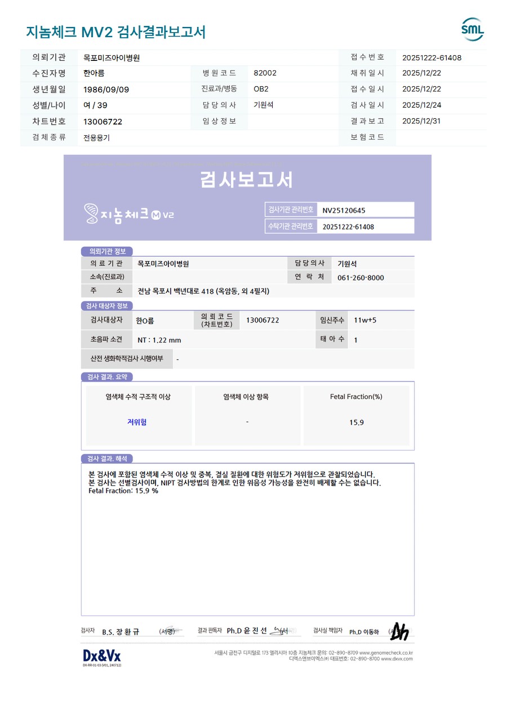The image size is (507, 716).
Task: Select the blue 저위험 result
Action: (137, 422)
